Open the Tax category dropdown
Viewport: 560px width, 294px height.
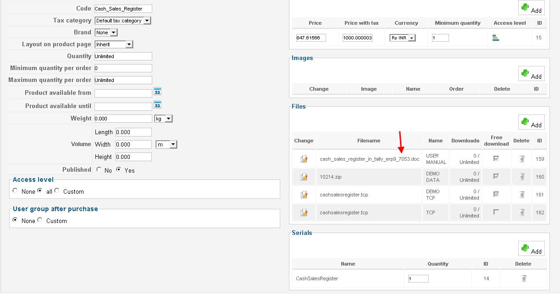[123, 21]
